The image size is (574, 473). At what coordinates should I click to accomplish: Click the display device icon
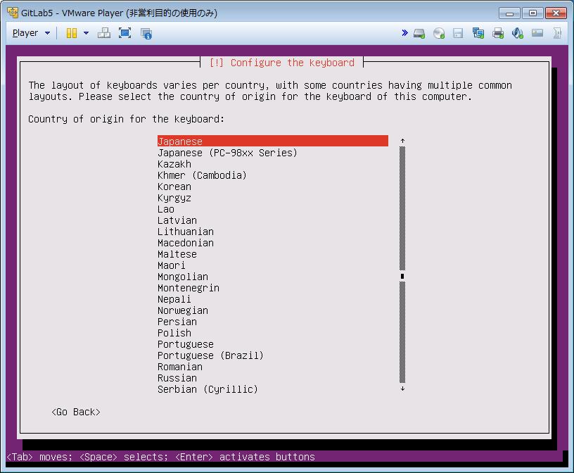tap(537, 33)
